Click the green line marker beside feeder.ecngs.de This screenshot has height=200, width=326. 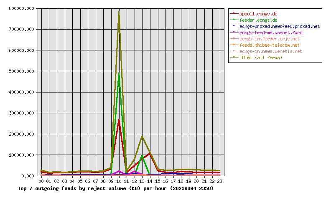coord(234,20)
